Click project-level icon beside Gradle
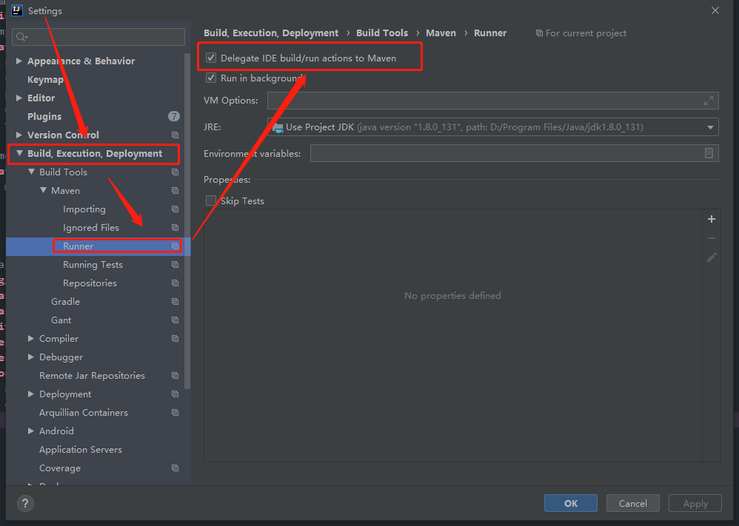The image size is (739, 526). coord(175,301)
